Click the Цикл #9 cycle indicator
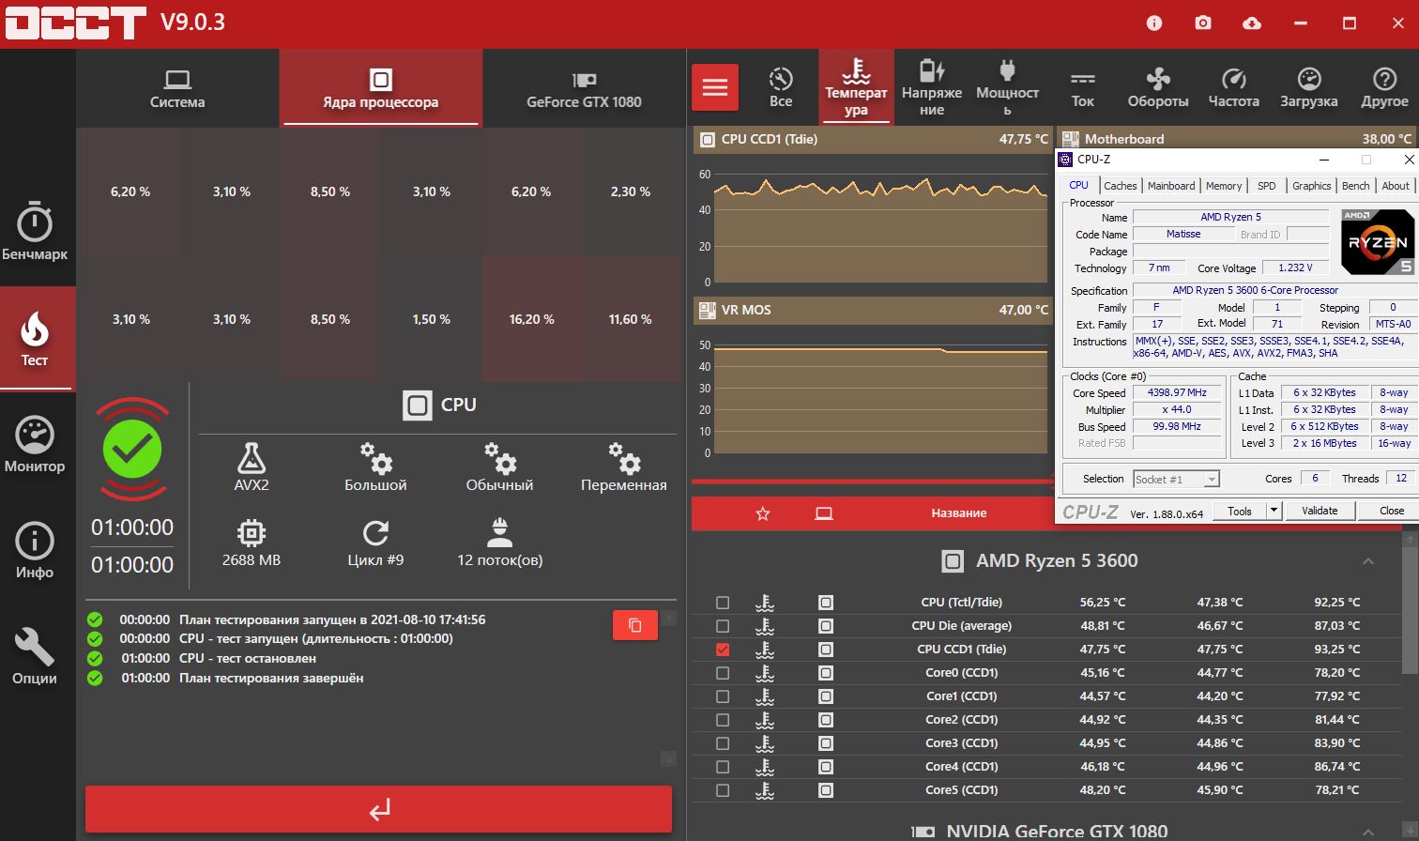This screenshot has height=841, width=1419. 375,543
